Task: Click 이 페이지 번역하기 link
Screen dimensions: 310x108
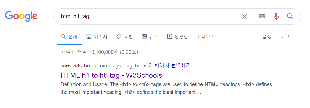Action: pyautogui.click(x=169, y=65)
